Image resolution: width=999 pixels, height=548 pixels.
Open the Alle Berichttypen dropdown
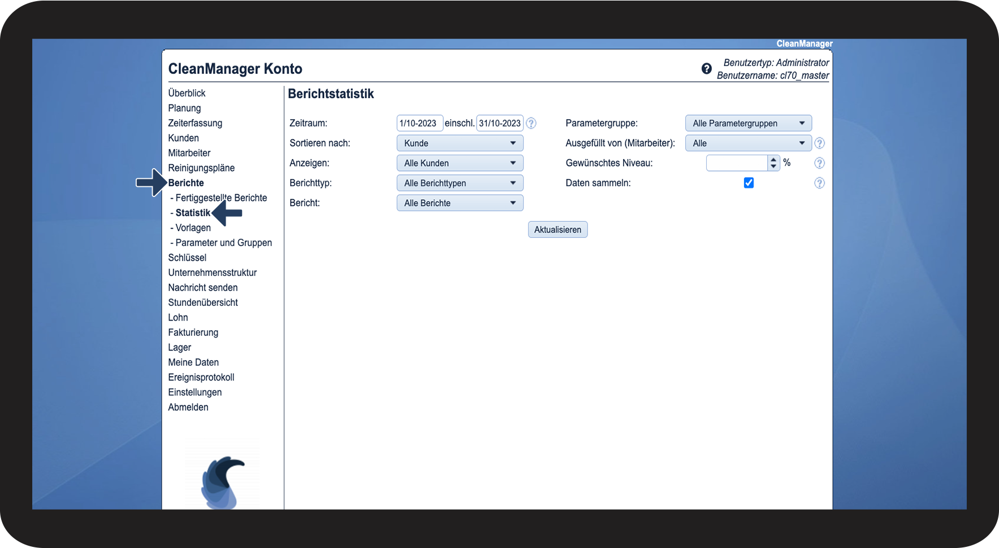pos(460,183)
